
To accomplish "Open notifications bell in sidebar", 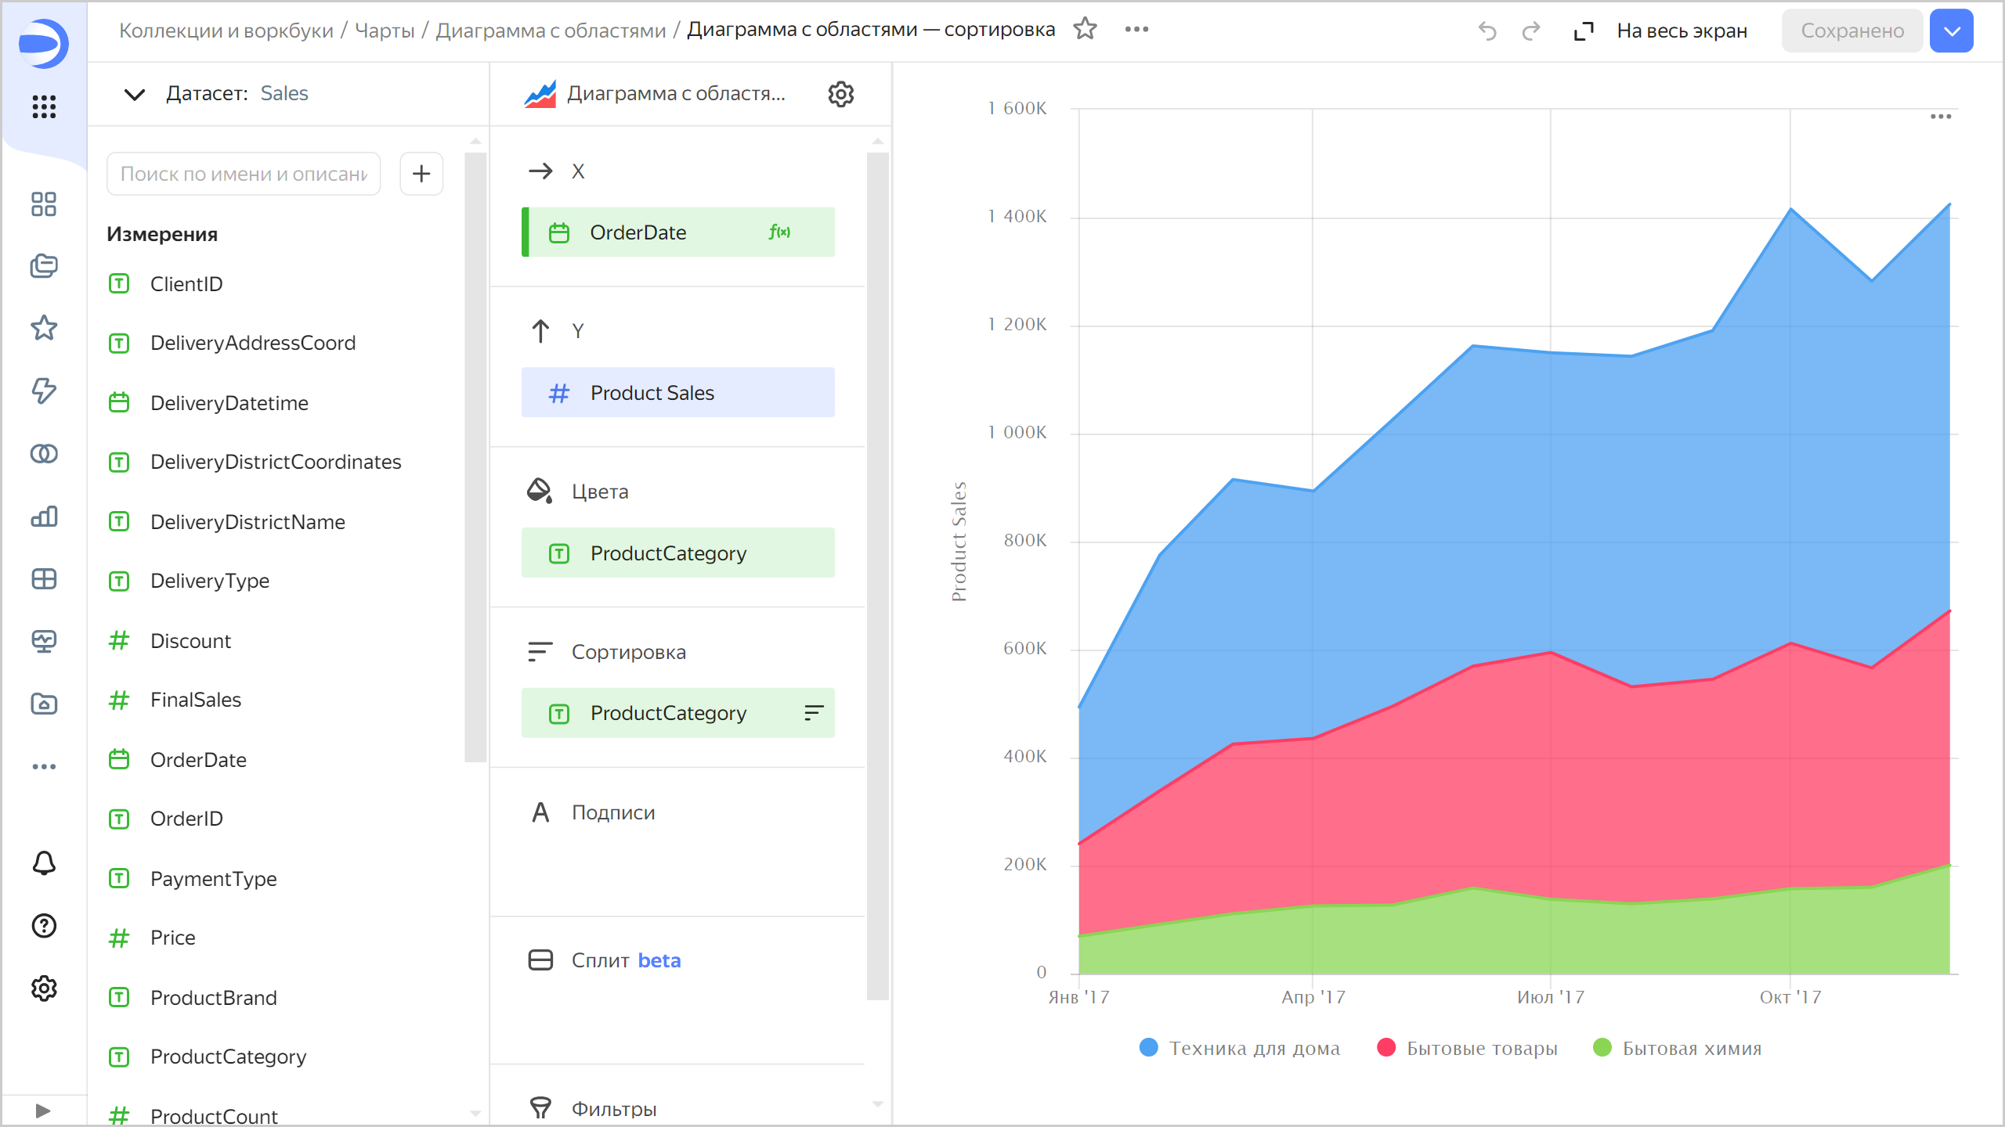I will coord(44,863).
